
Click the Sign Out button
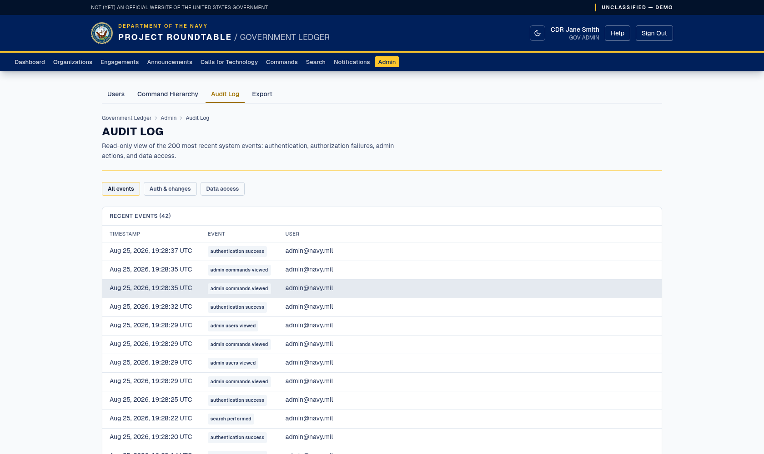click(654, 33)
